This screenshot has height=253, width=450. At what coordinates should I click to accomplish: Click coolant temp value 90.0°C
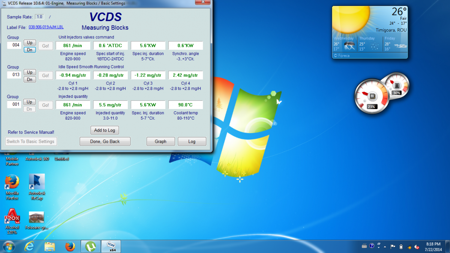186,105
